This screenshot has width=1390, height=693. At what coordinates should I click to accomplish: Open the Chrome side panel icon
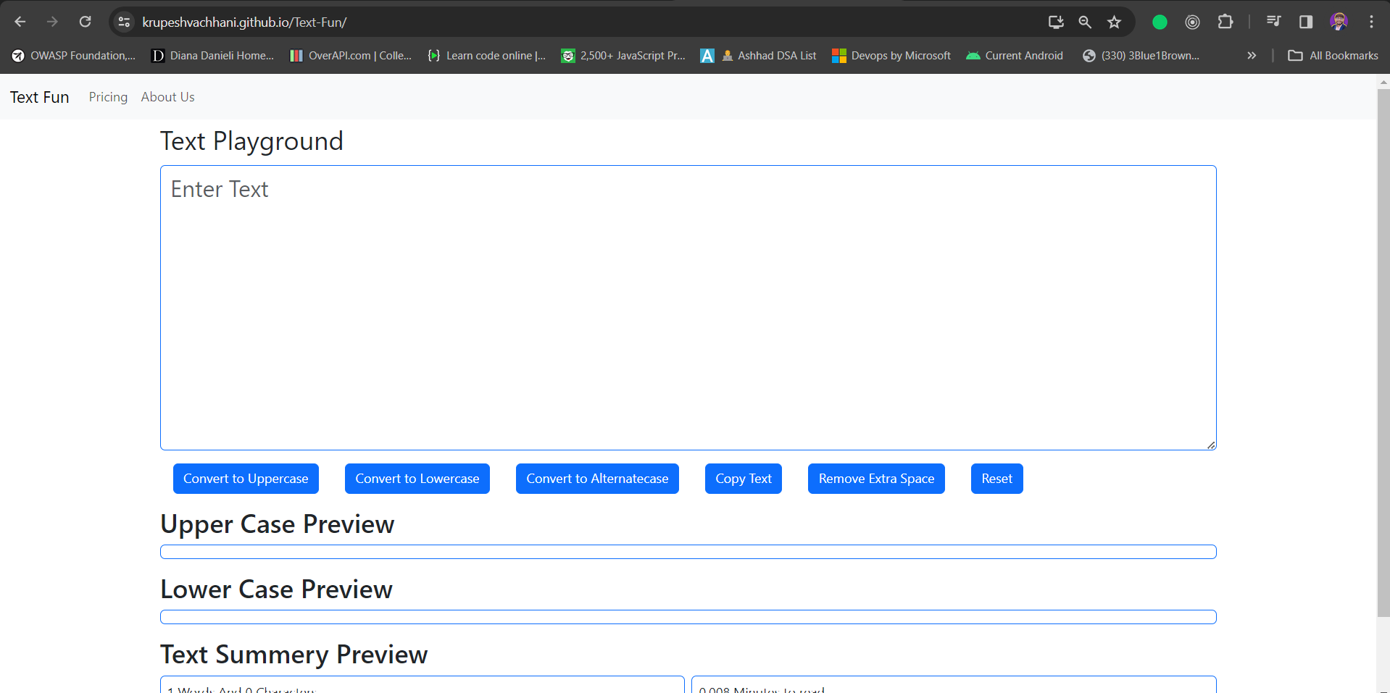click(1305, 22)
